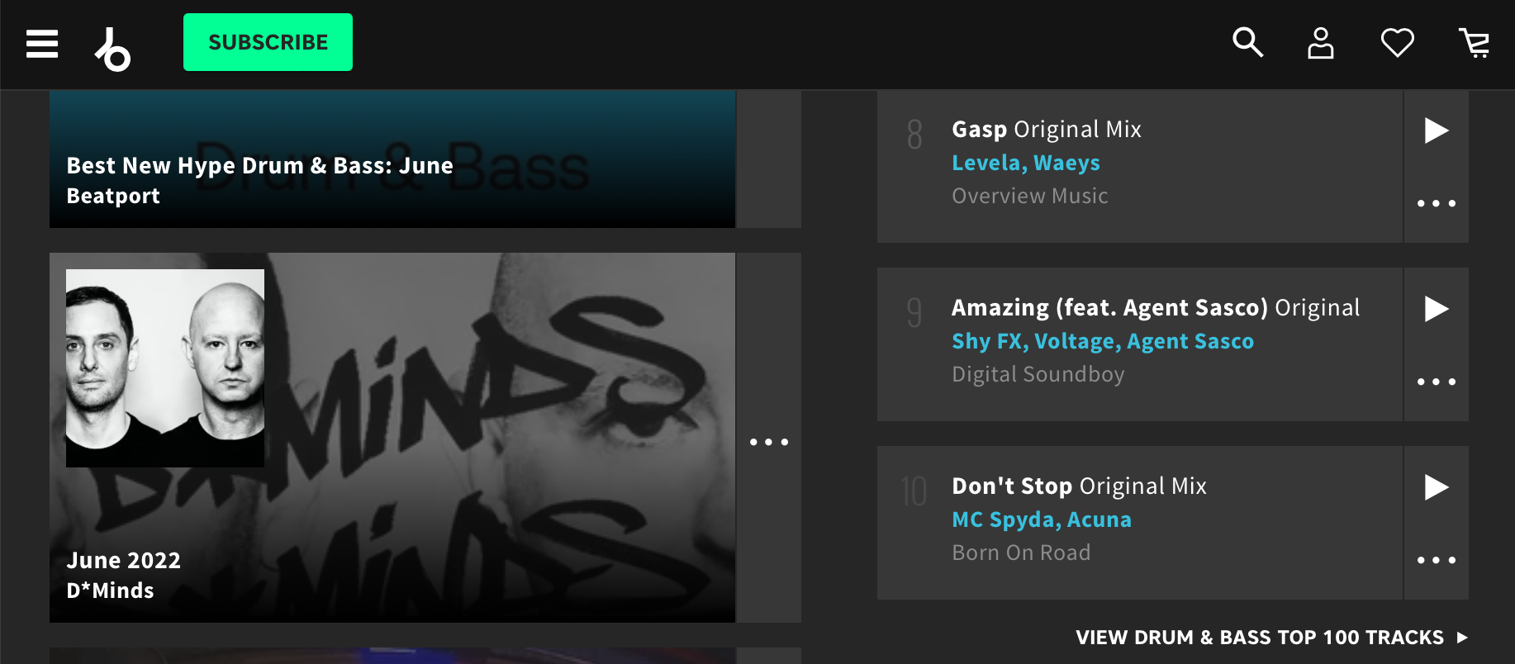The image size is (1515, 664).
Task: Open artist link Levela, Waeys
Action: (1026, 163)
